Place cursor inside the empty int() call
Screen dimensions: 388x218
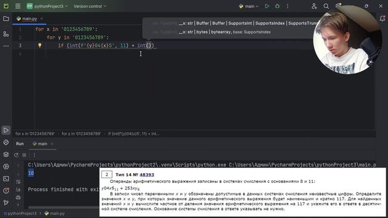click(x=149, y=45)
